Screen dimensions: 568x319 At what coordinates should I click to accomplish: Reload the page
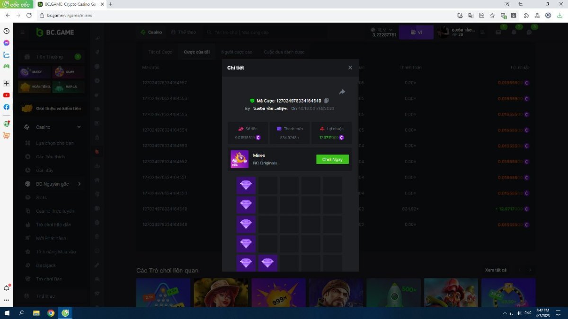click(x=29, y=15)
